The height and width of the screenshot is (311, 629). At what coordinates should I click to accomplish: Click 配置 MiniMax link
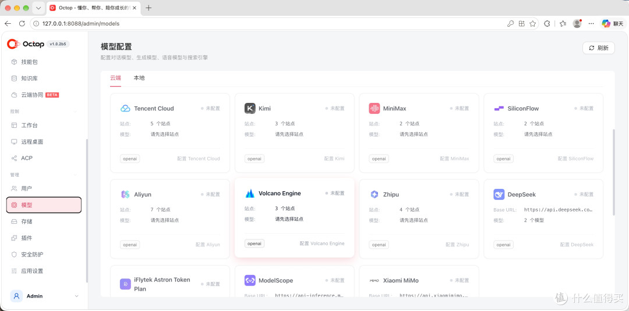(x=454, y=159)
